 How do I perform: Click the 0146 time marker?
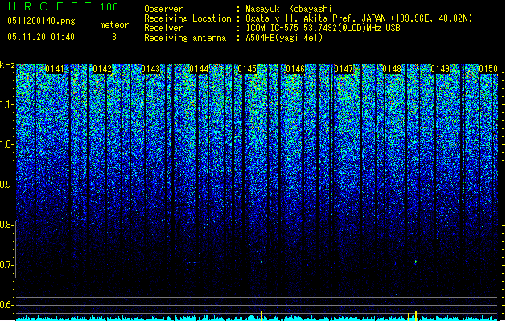point(295,69)
